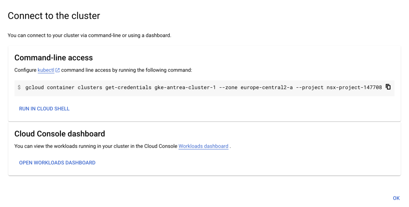This screenshot has width=409, height=207.
Task: Follow the Workloads dashboard hyperlink
Action: point(203,146)
